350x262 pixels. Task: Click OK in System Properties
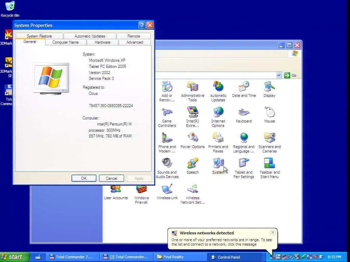point(84,178)
